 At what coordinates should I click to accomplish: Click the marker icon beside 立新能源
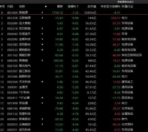42,18
